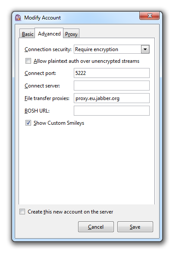This screenshot has width=176, height=259.
Task: Click the Pidgin icon in title bar
Action: click(18, 18)
